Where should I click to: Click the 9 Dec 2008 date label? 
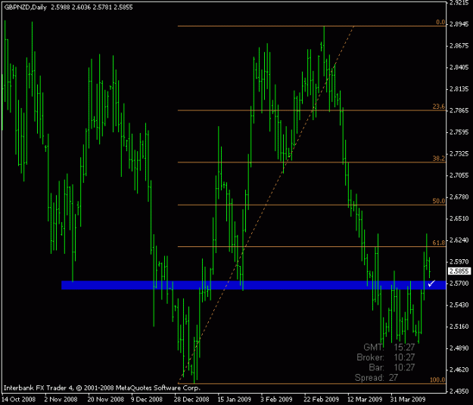(147, 400)
